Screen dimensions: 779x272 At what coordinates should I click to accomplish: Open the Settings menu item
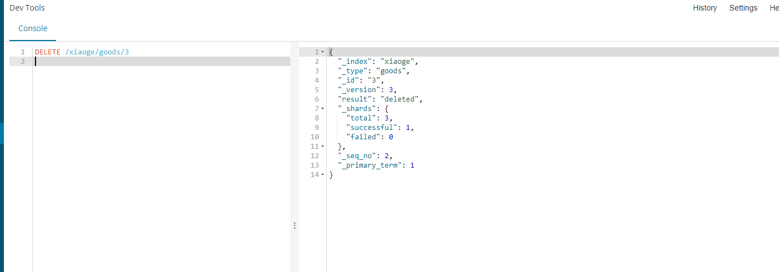[x=743, y=8]
